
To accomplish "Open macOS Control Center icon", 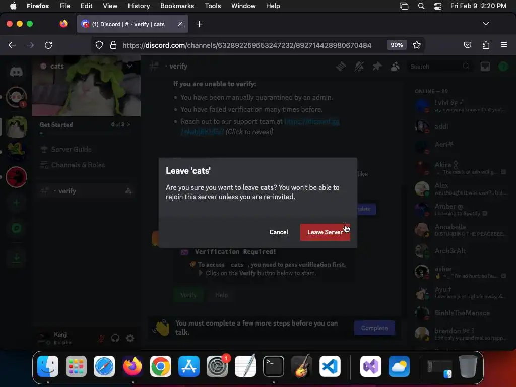I will click(438, 6).
